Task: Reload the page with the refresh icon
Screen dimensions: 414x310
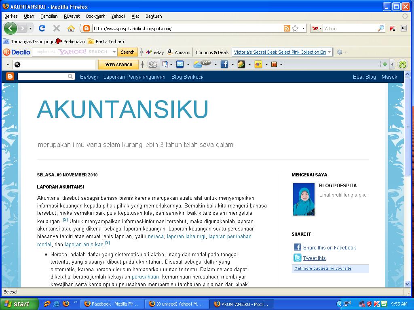Action: (x=42, y=28)
